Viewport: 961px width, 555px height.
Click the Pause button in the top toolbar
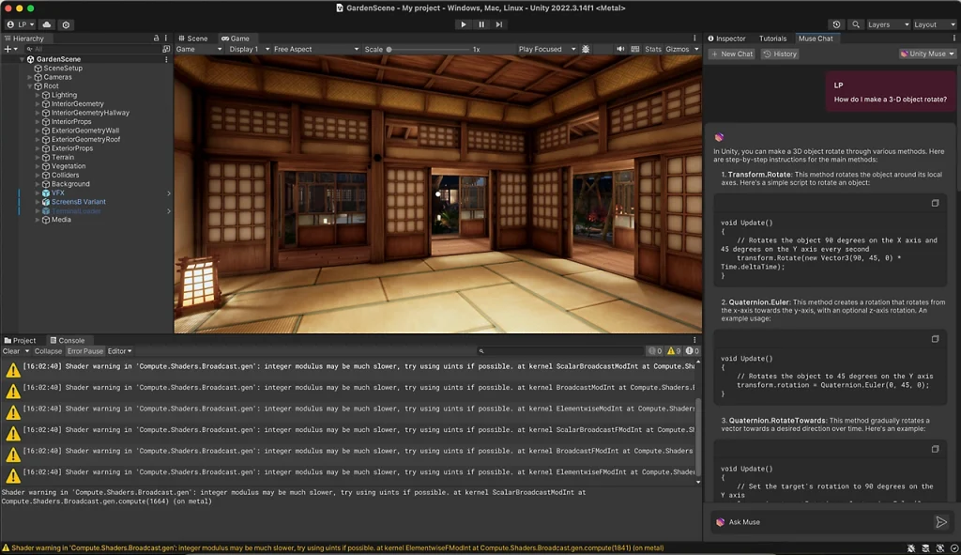click(x=481, y=24)
